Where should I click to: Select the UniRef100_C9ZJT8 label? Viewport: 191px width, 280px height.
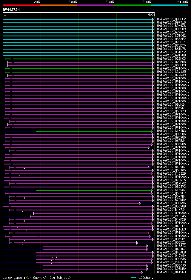point(171,262)
